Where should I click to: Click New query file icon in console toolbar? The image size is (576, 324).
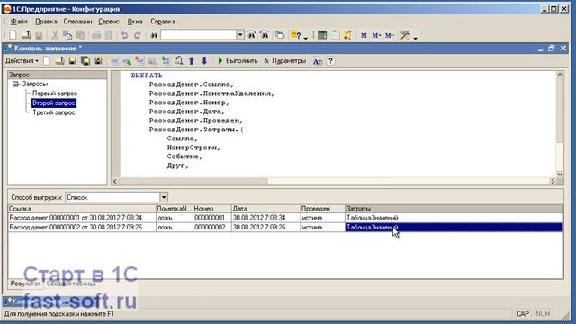click(47, 61)
